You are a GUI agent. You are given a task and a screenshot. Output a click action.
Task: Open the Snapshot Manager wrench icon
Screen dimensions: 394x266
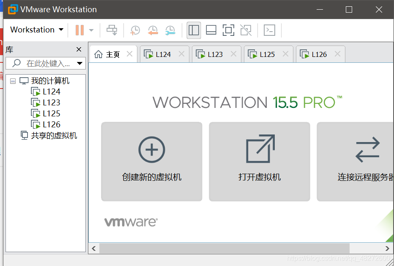[170, 30]
